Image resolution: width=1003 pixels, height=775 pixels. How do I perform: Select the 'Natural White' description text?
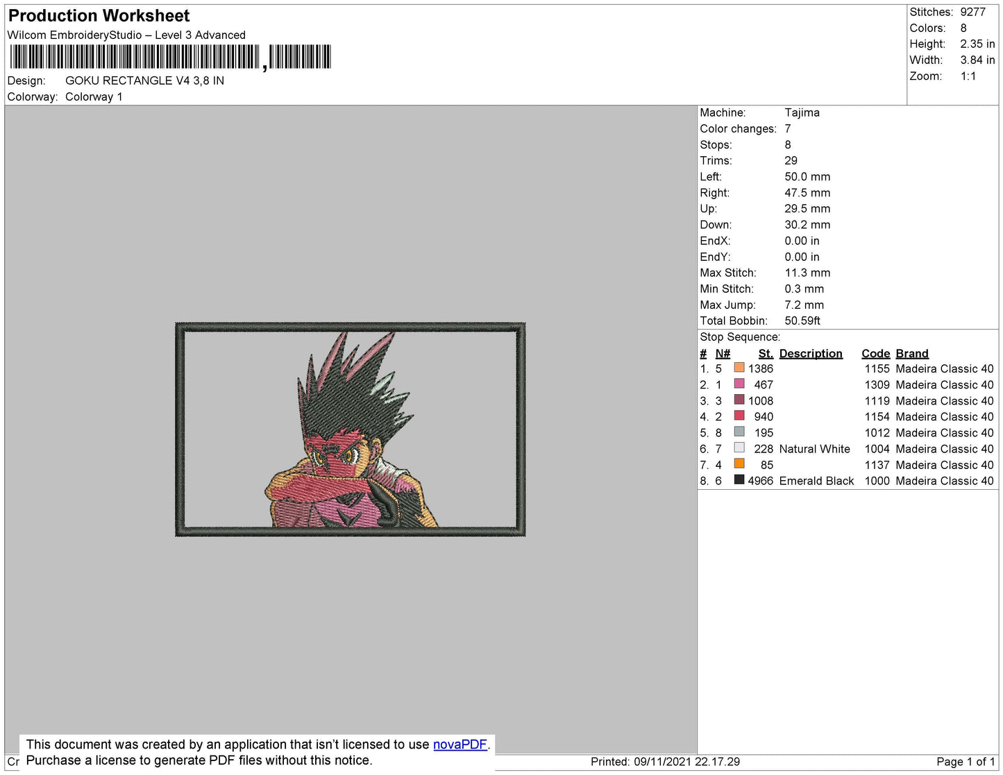(x=814, y=449)
